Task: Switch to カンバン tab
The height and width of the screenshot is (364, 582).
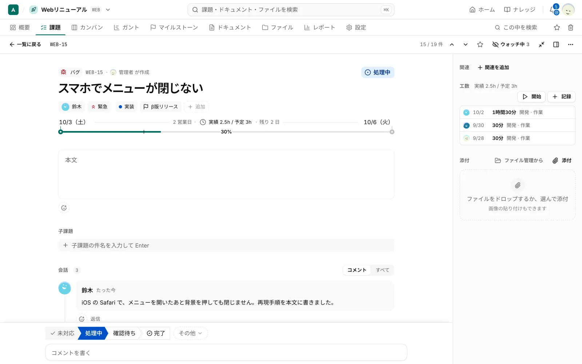Action: click(x=87, y=27)
